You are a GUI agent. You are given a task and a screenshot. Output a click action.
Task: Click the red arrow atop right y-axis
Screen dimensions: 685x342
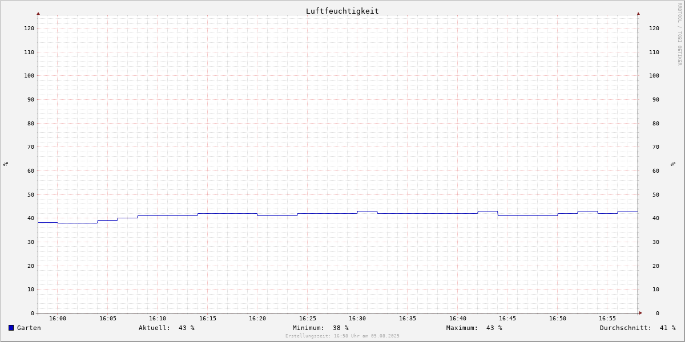click(638, 13)
